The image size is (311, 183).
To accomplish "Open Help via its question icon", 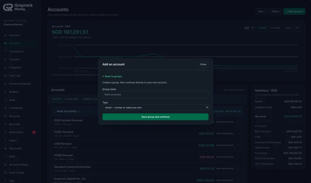I will pos(5,181).
